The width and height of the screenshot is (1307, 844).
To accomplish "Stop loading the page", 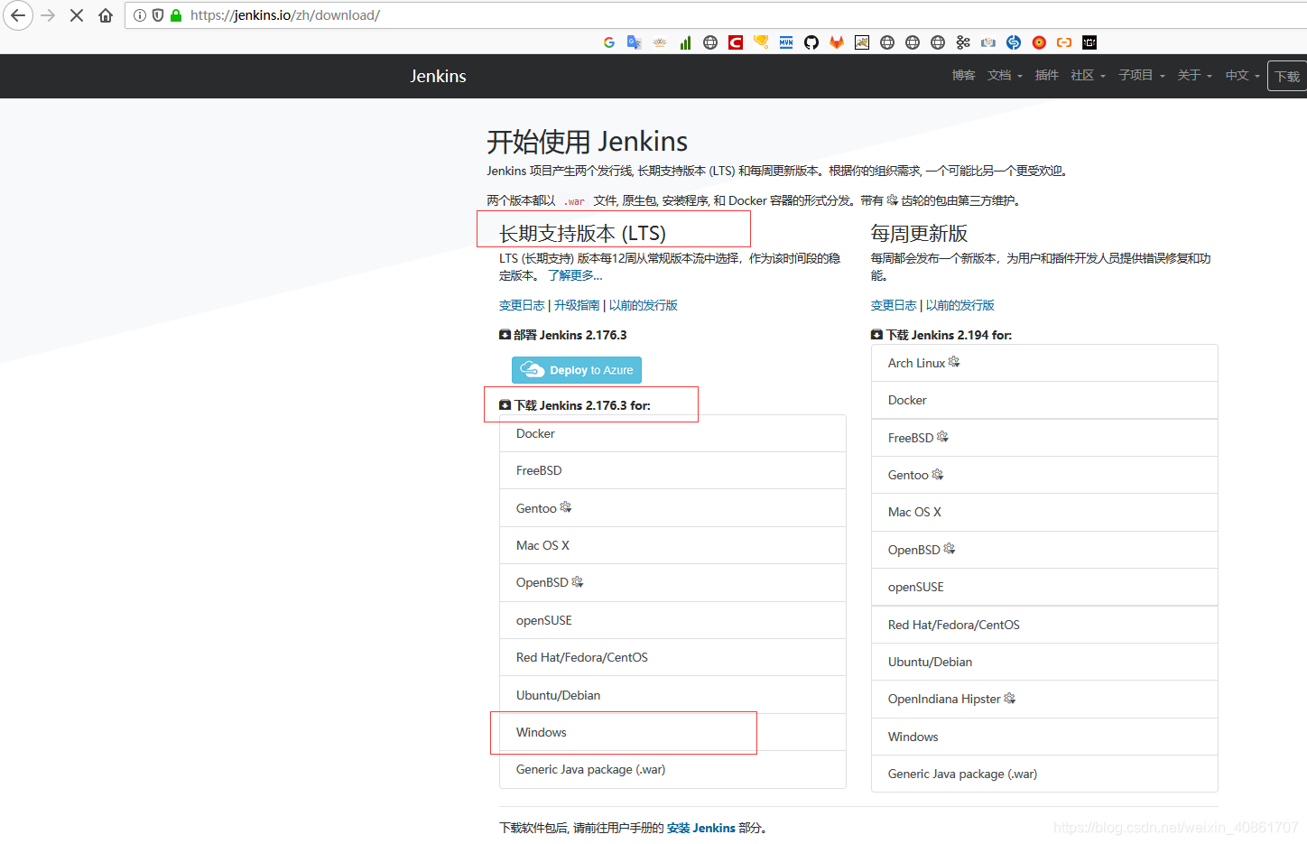I will (77, 15).
